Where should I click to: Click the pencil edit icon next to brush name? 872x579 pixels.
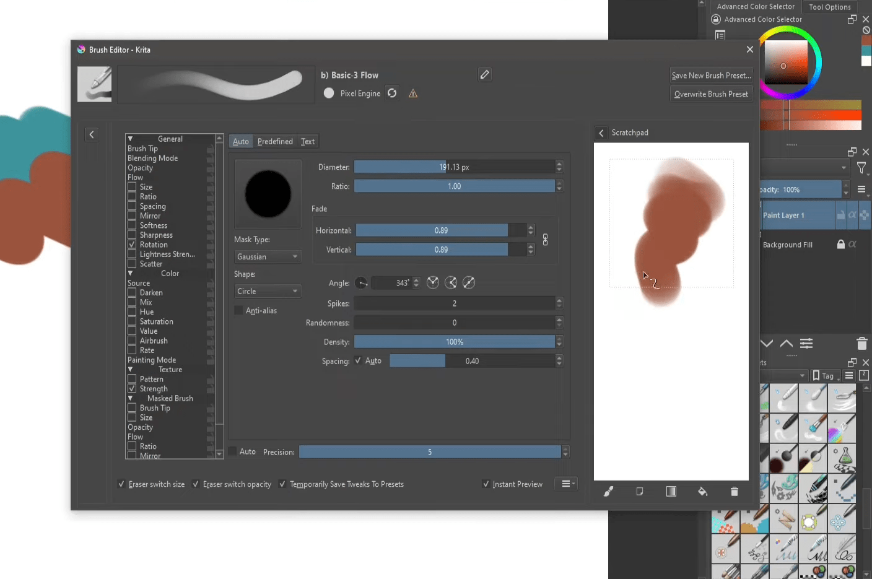pos(484,74)
